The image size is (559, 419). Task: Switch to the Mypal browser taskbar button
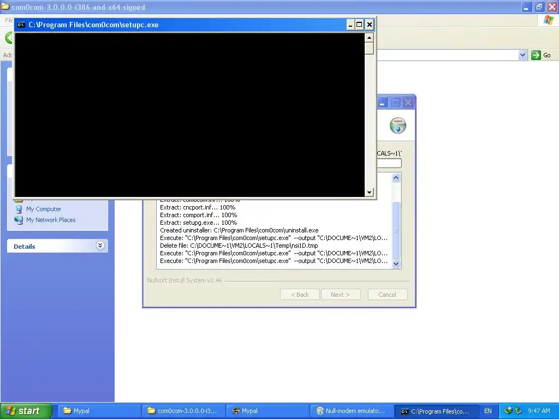coord(267,411)
